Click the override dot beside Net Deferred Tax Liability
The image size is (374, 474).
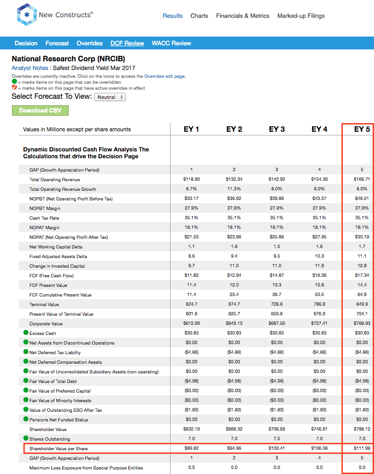pos(26,352)
